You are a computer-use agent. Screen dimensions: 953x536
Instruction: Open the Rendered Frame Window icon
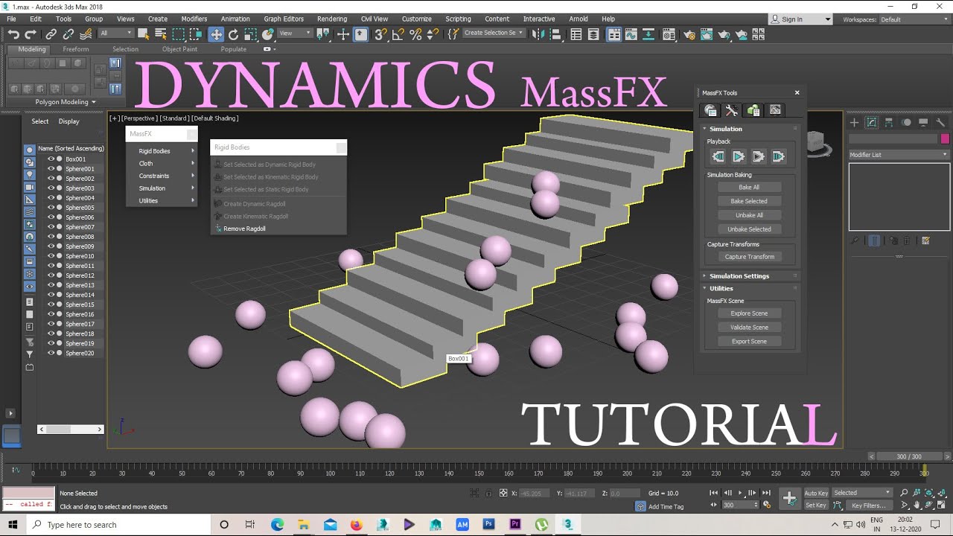tap(707, 34)
